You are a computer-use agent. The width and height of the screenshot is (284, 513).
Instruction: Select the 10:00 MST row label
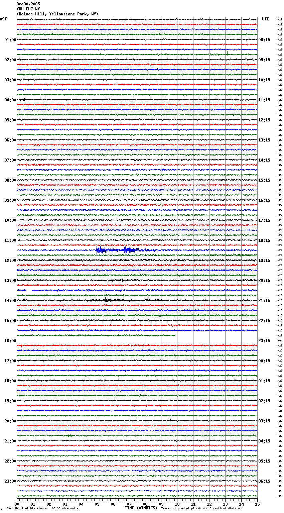[x=10, y=220]
